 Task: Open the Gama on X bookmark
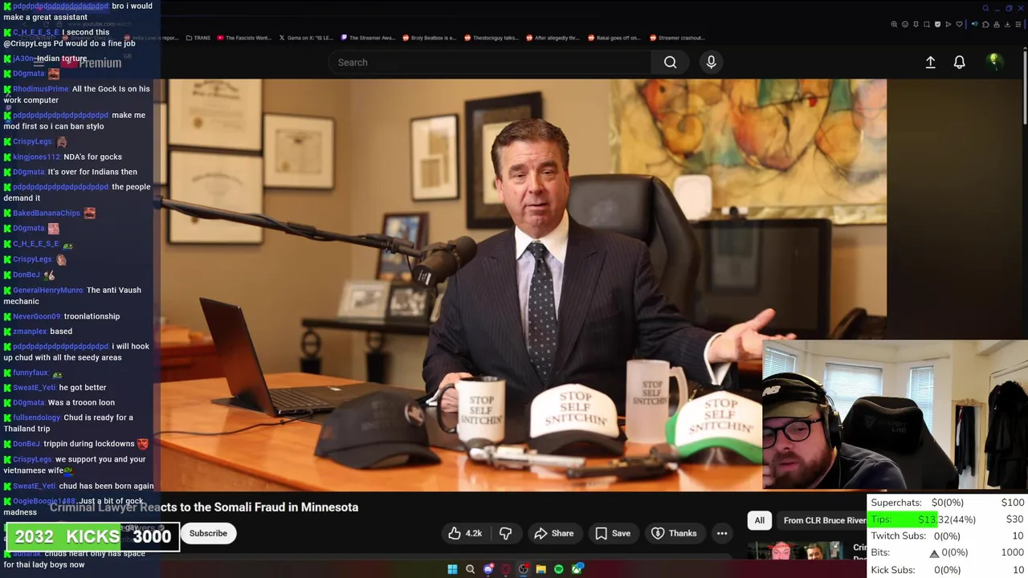[x=305, y=38]
